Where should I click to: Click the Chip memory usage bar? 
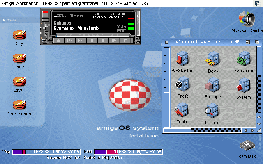point(46,152)
